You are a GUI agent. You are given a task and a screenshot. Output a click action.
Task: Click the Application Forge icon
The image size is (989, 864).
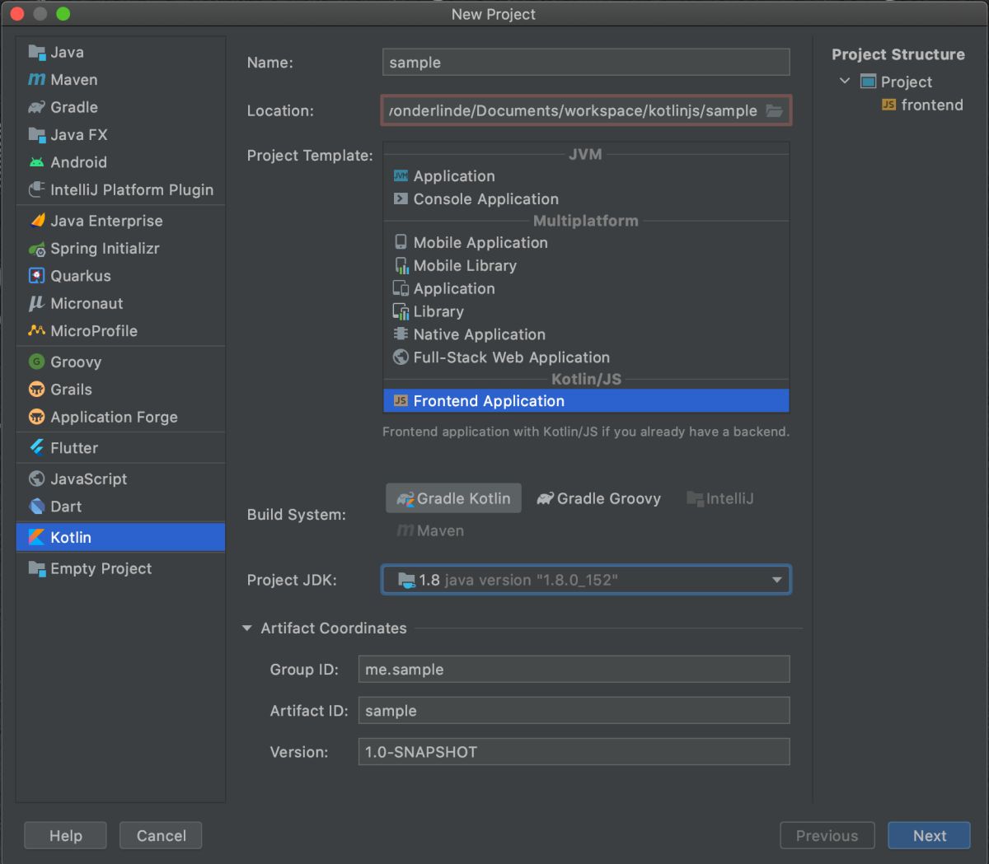point(36,417)
